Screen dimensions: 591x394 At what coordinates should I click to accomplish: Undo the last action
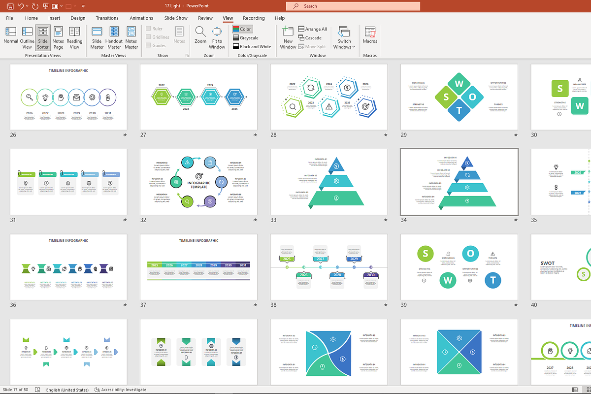pos(21,6)
